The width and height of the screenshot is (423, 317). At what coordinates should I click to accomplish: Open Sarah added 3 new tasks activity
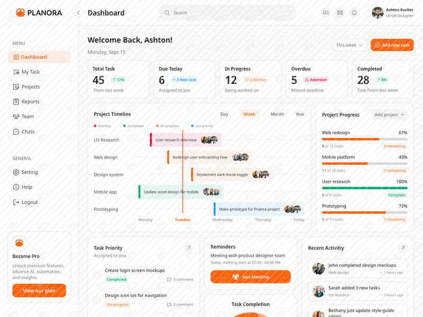click(x=358, y=292)
